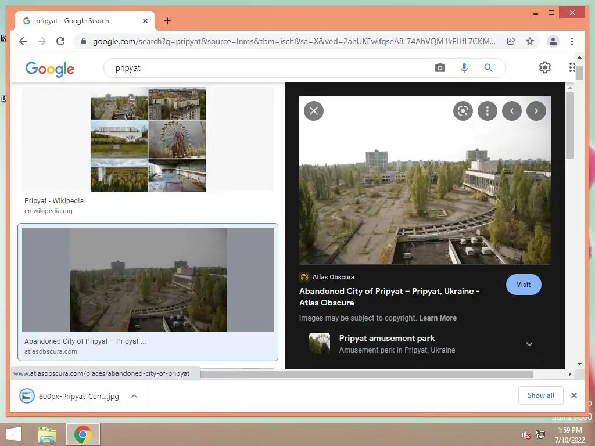
Task: Click the en.wikipedia.org source text
Action: click(48, 211)
